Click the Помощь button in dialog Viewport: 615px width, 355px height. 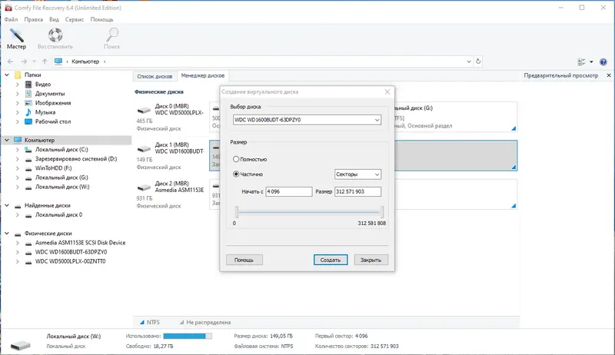click(x=244, y=260)
